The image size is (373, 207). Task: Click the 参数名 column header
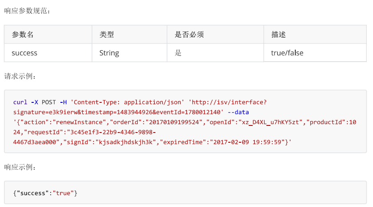click(x=48, y=35)
